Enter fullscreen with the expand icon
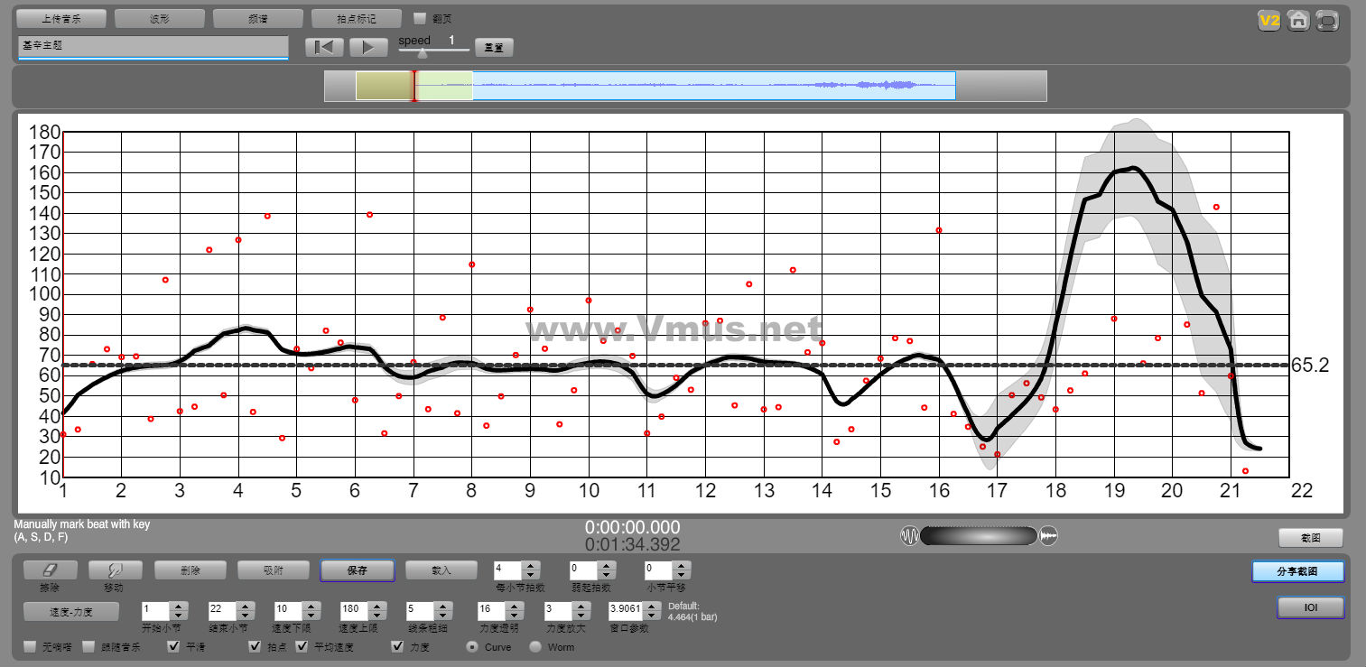This screenshot has width=1366, height=667. click(1327, 20)
